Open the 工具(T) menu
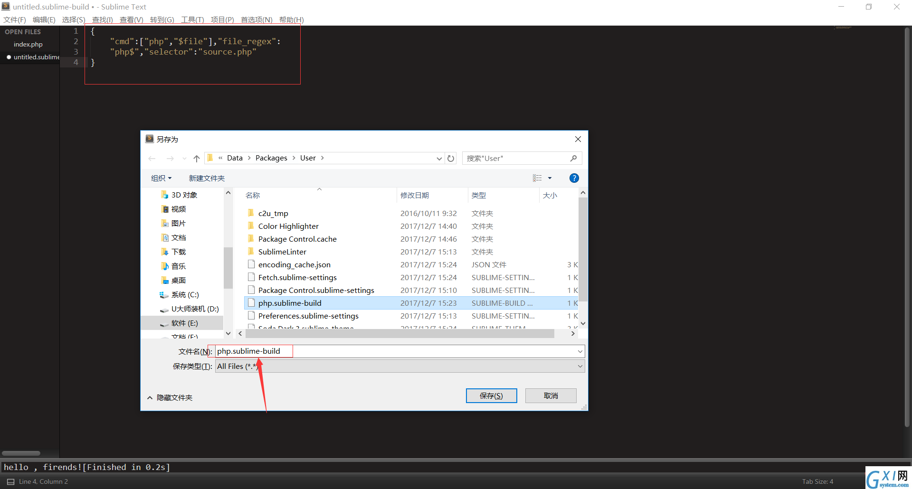Image resolution: width=912 pixels, height=489 pixels. click(192, 19)
